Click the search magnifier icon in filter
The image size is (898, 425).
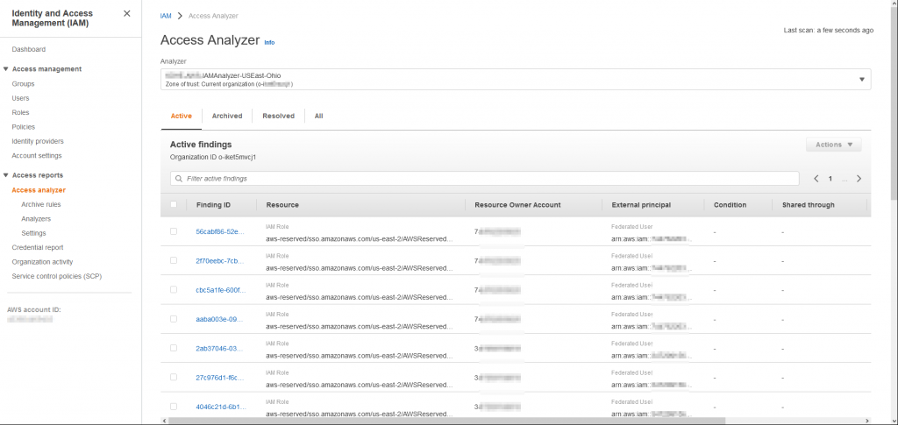(x=179, y=179)
